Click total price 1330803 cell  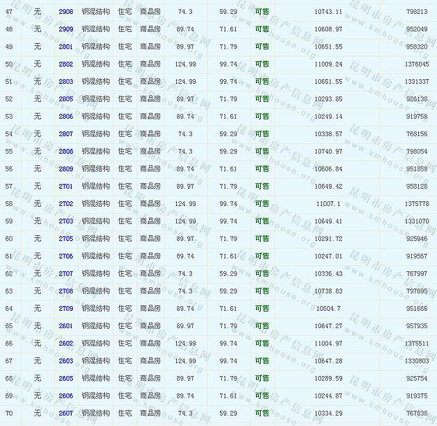(x=416, y=361)
